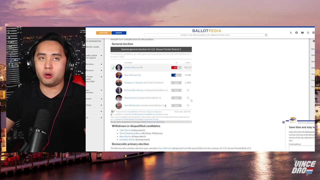Click 'complete the Ballotpedia Candidate Connection Survey' link
This screenshot has width=320, height=180.
tap(136, 119)
